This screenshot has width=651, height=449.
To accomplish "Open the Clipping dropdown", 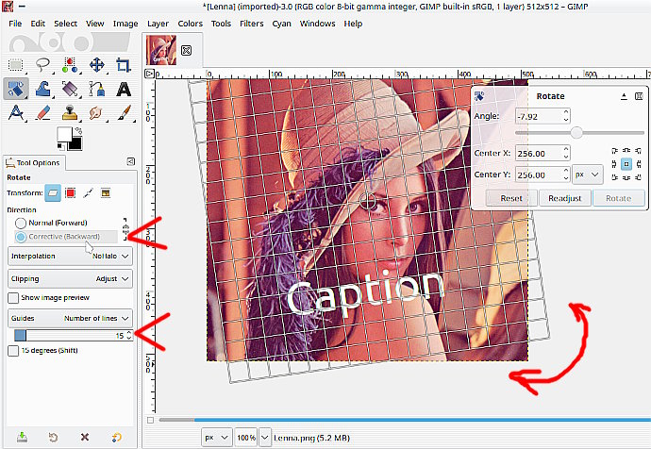I will (x=70, y=279).
